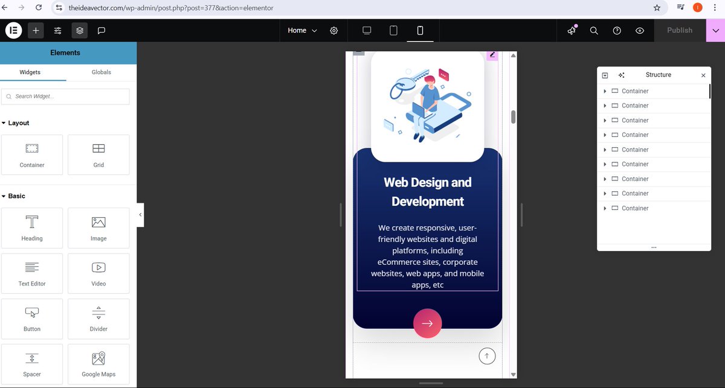Viewport: 725px width, 388px height.
Task: Select the seventh Container row in Structure
Action: coord(654,179)
